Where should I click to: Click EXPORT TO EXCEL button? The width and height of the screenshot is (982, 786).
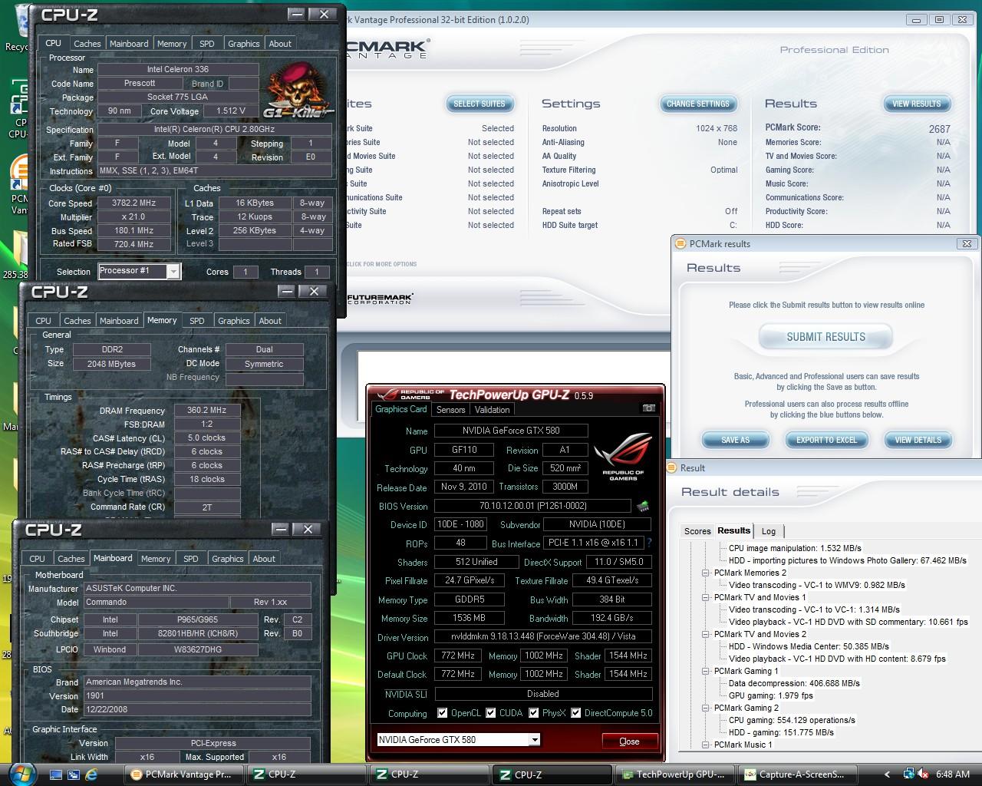(826, 440)
